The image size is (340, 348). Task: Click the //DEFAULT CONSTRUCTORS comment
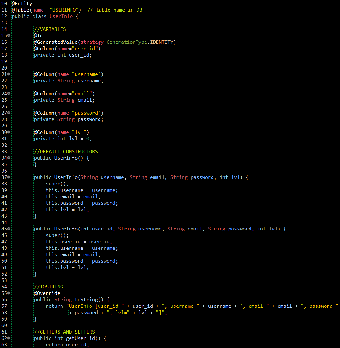pos(66,152)
